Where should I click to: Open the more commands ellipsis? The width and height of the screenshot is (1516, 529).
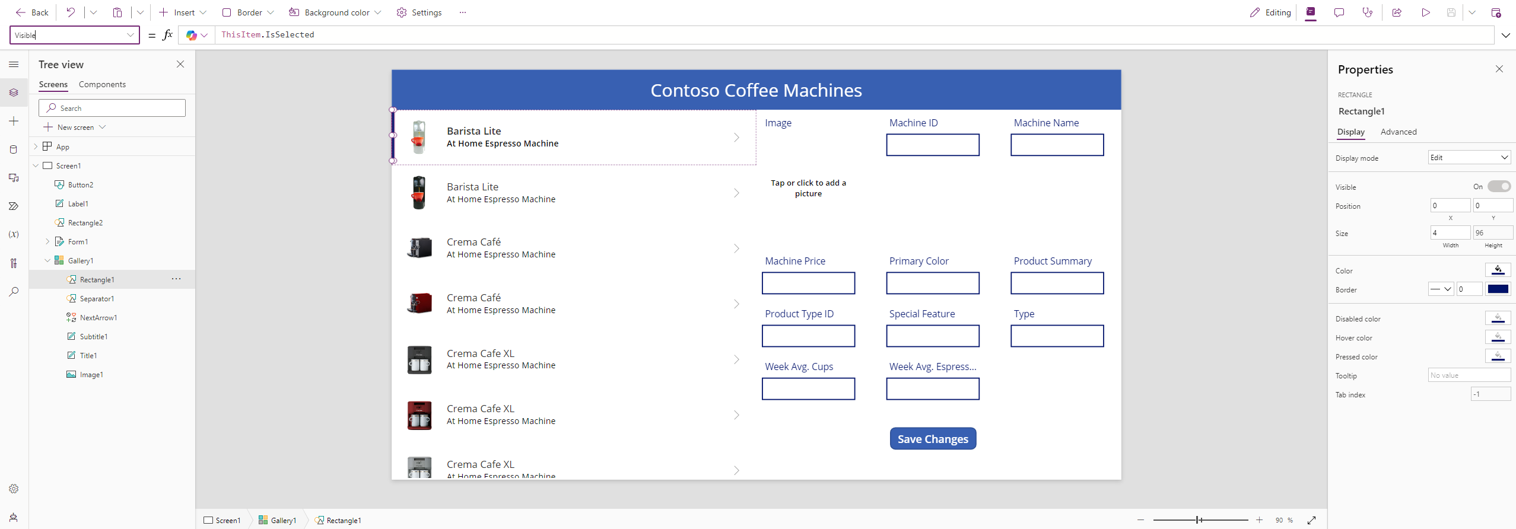(463, 12)
